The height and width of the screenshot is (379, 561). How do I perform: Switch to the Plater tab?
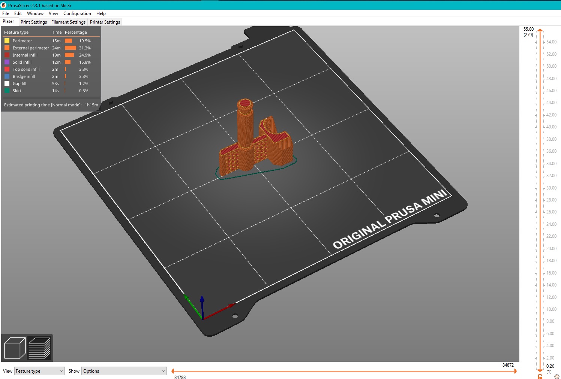pos(8,21)
